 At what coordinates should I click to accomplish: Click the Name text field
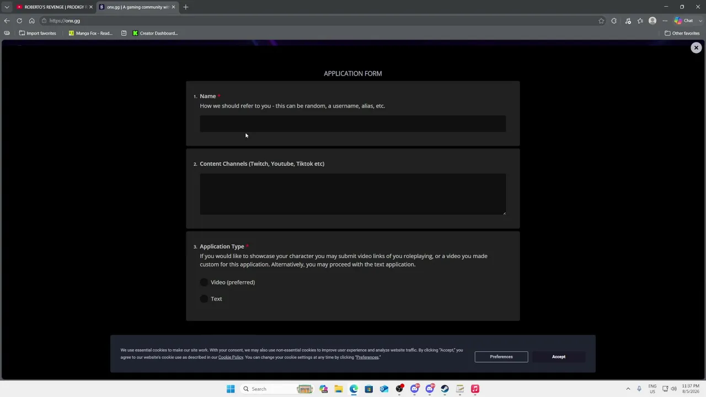click(352, 124)
